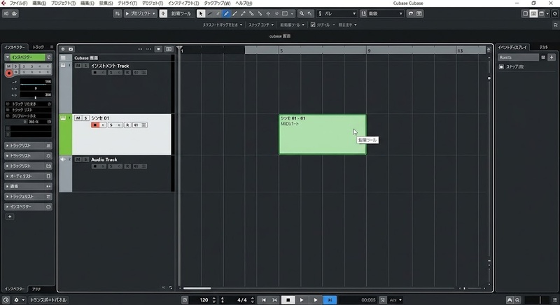Click the window layout icon near the top-right gear
The width and height of the screenshot is (560, 305).
pyautogui.click(x=541, y=13)
